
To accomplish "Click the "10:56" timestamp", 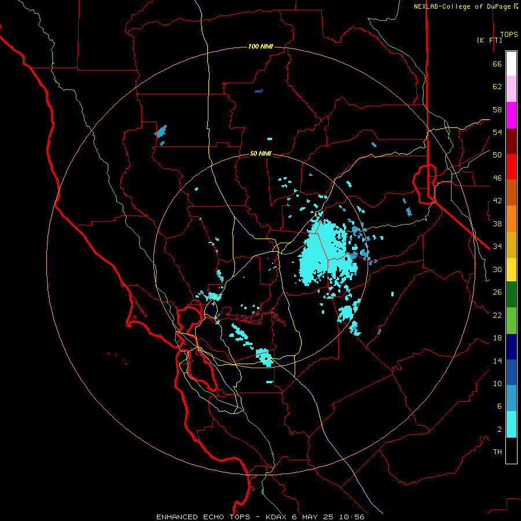I will (352, 517).
